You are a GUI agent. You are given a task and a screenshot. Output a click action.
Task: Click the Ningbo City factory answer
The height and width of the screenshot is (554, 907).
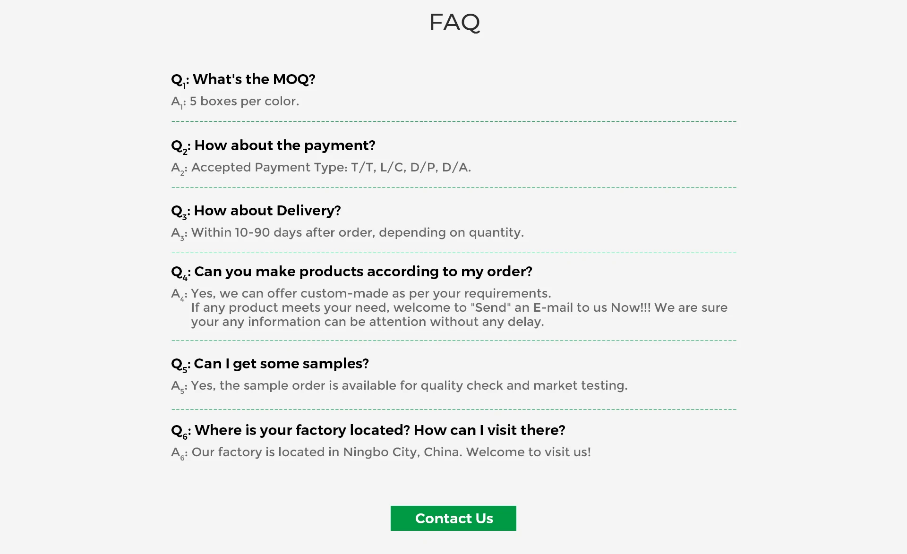point(381,452)
